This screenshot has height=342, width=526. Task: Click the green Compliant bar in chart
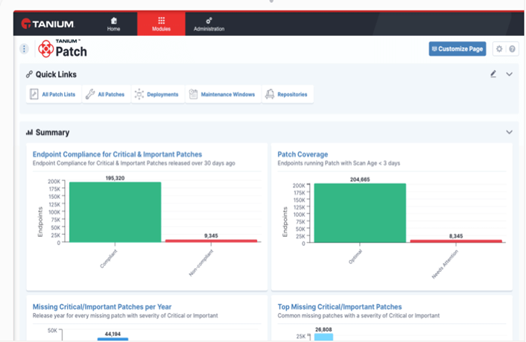(115, 212)
